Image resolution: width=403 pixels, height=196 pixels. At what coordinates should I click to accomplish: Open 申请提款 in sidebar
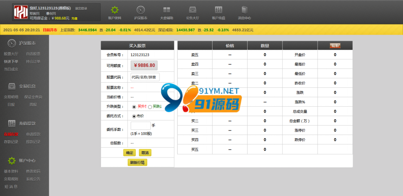(x=33, y=134)
